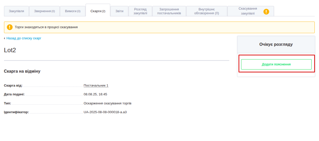Viewport: 319px width, 141px height.
Task: Click the orange alert icon in yellow banner
Action: click(x=10, y=27)
